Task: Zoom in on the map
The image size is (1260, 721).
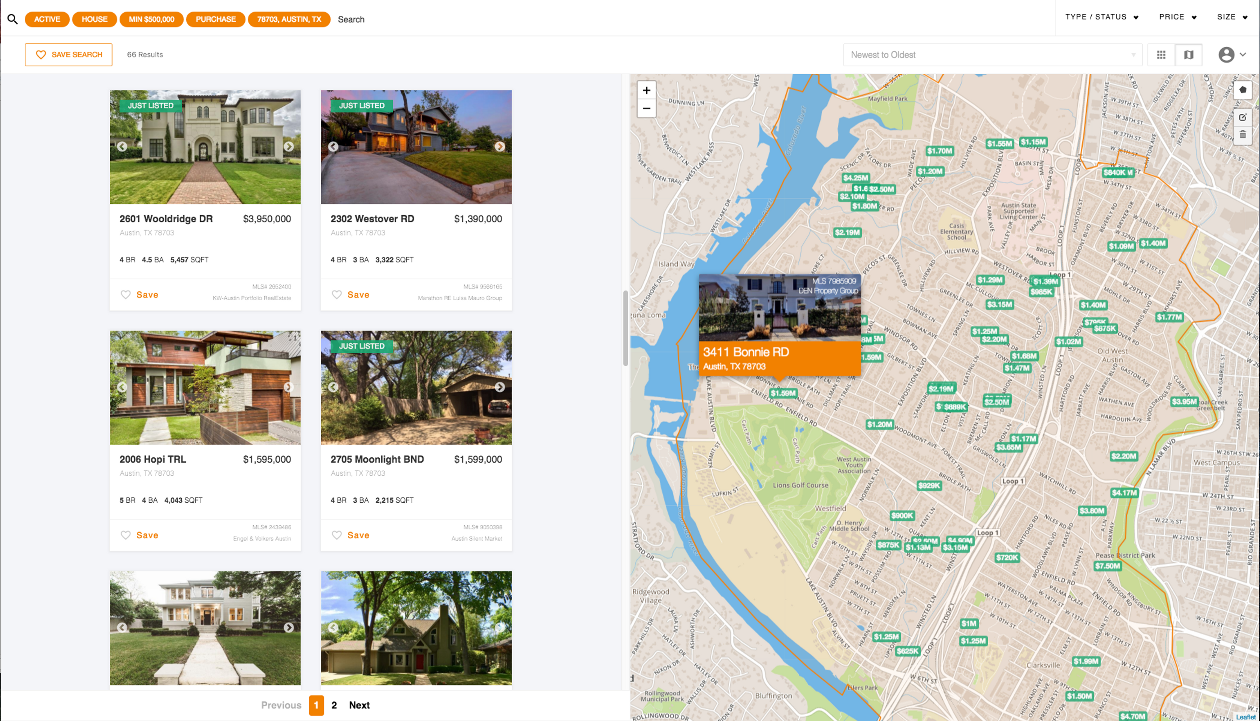Action: coord(646,90)
